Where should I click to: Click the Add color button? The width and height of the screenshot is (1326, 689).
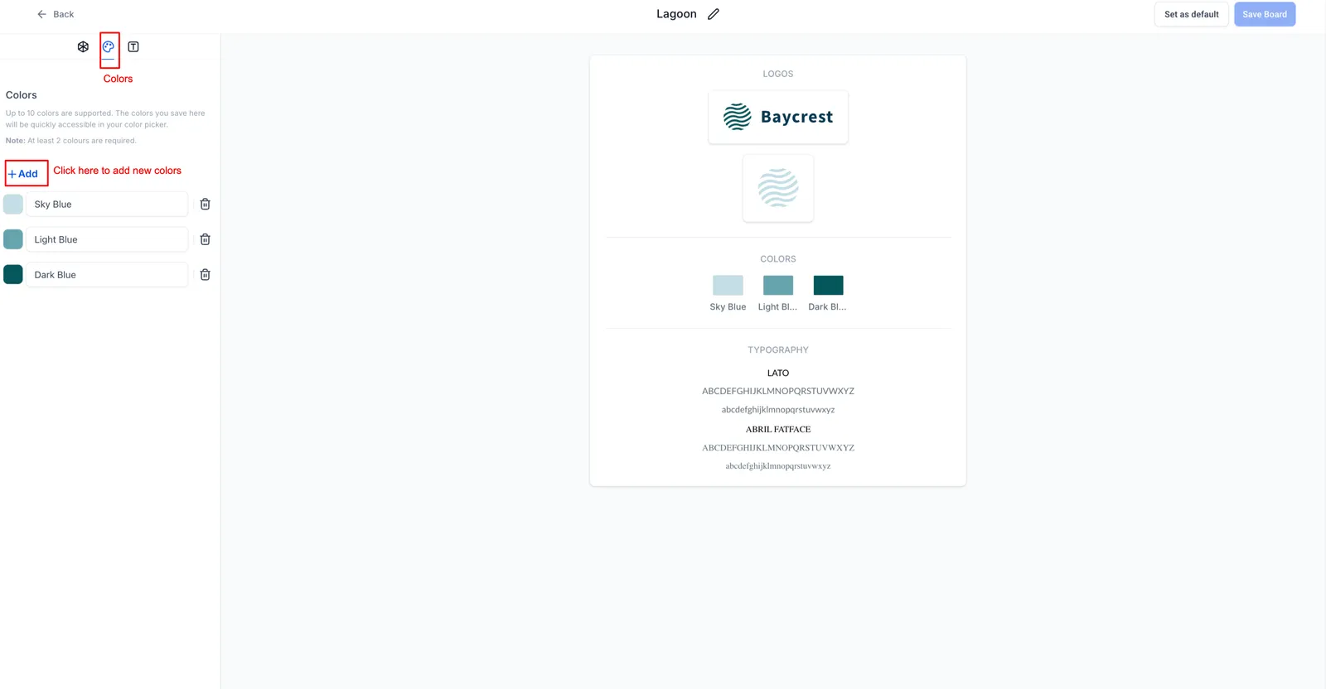click(x=23, y=174)
